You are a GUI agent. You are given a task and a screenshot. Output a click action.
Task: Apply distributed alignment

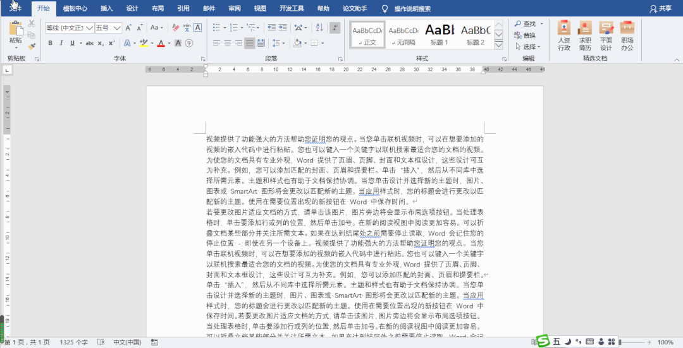click(x=261, y=43)
